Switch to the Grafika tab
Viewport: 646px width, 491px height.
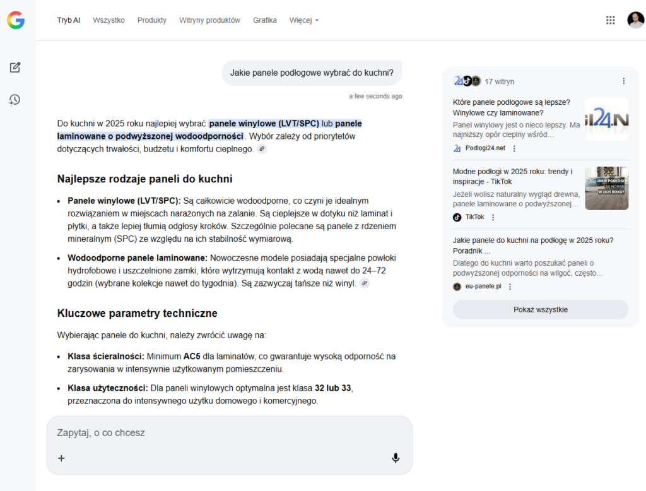[265, 20]
